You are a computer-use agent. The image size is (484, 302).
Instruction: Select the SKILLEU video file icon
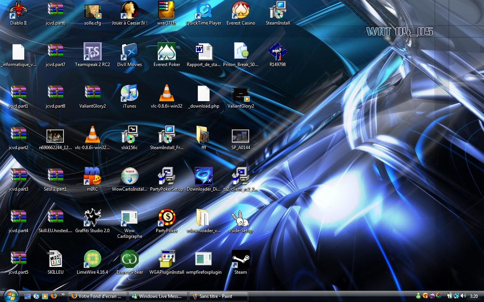(x=55, y=259)
